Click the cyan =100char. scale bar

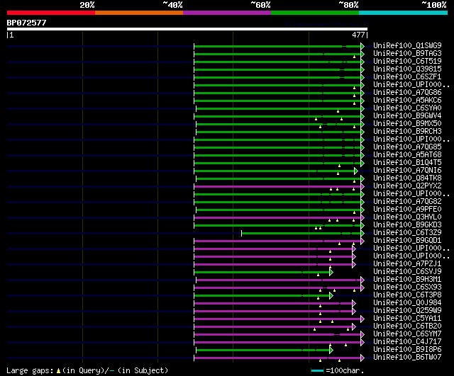tap(317, 370)
